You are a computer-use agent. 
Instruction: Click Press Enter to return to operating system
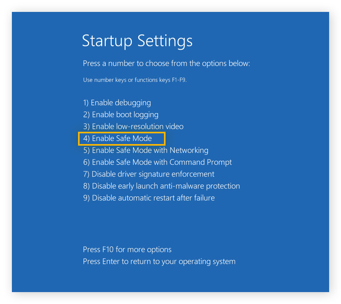[x=159, y=262]
